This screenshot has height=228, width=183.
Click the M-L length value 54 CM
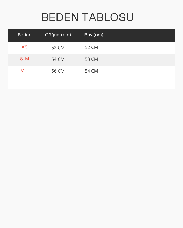pyautogui.click(x=92, y=71)
